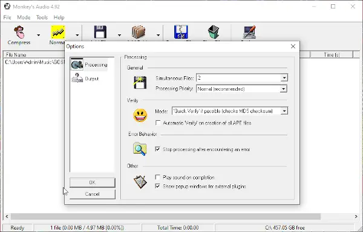This screenshot has height=232, width=363.
Task: Enable Play sound on completion
Action: tap(158, 178)
